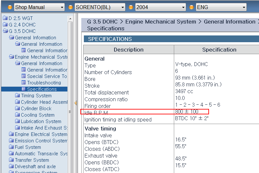Click the Troubleshooting document icon

click(x=24, y=83)
